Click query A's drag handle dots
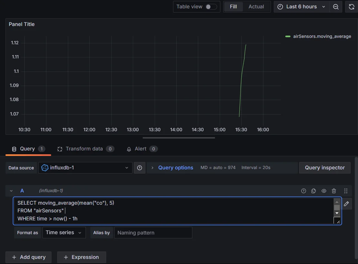Viewport: 358px width, 264px height. [346, 191]
